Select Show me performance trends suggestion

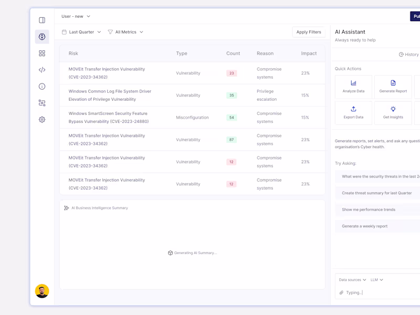pos(377,209)
